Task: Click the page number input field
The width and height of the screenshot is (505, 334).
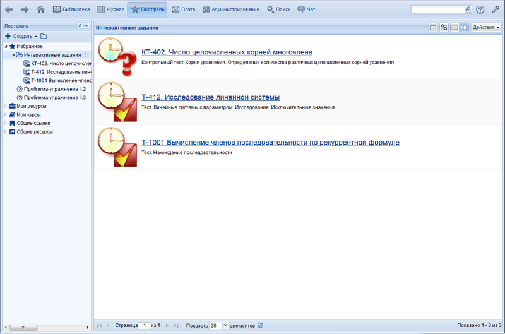Action: point(146,325)
